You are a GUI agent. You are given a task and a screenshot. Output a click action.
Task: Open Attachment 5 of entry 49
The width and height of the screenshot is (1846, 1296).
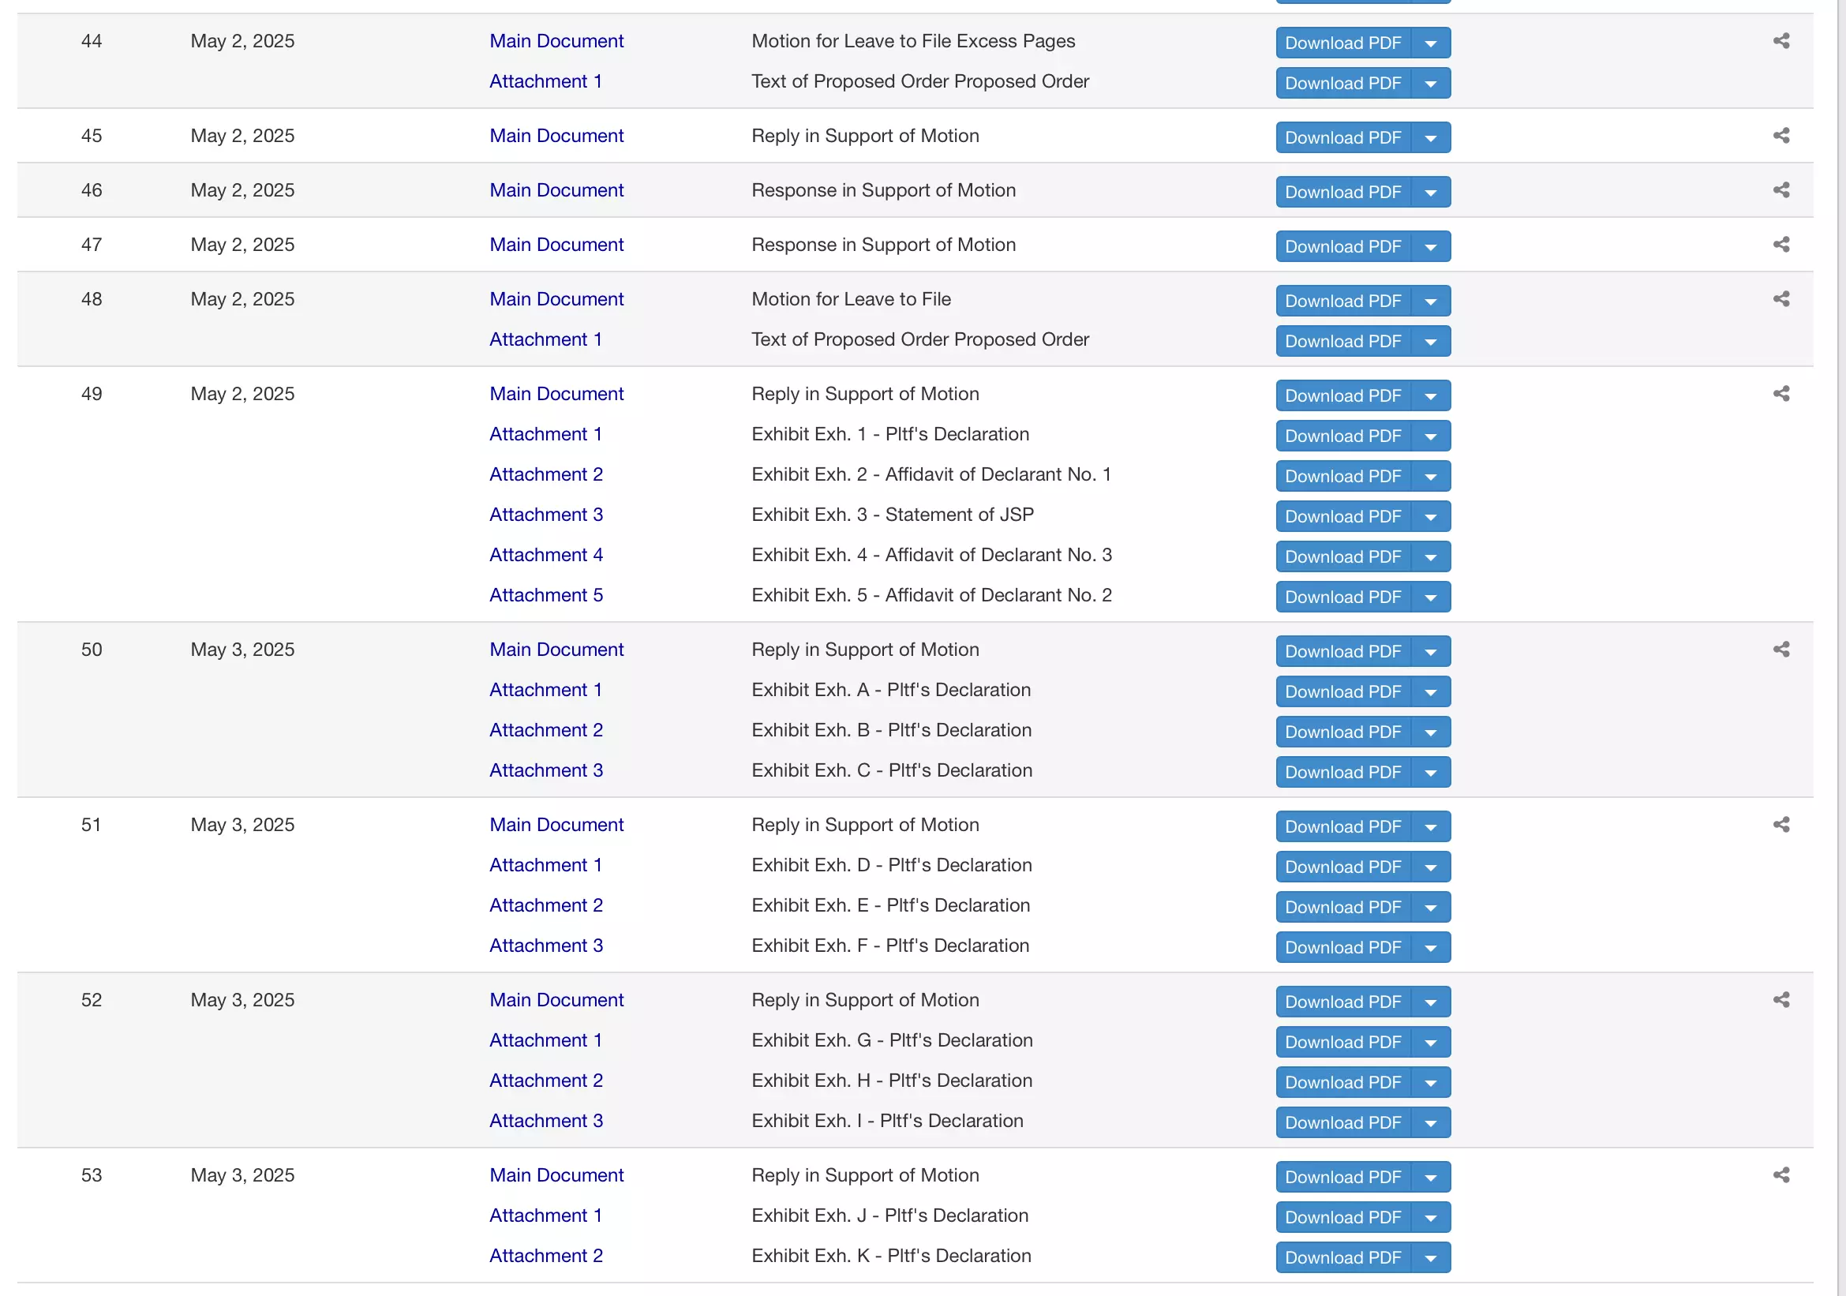546,596
